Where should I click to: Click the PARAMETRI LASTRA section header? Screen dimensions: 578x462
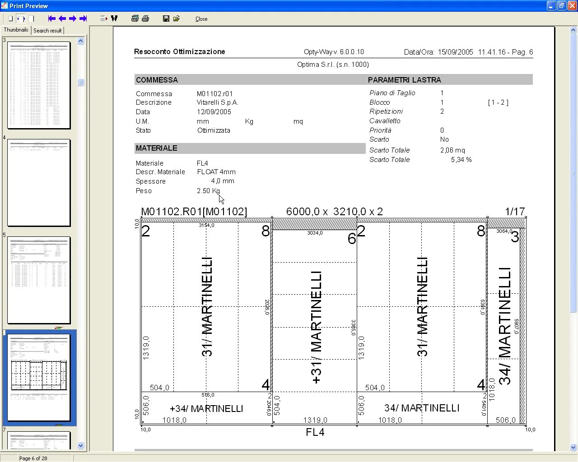[x=404, y=80]
